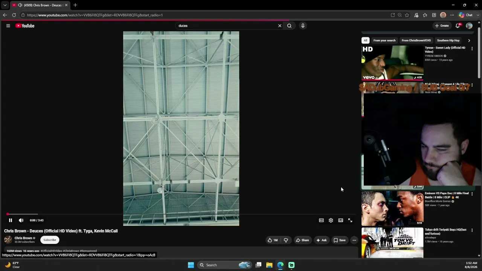Open the player settings gear
Image resolution: width=482 pixels, height=271 pixels.
(331, 220)
